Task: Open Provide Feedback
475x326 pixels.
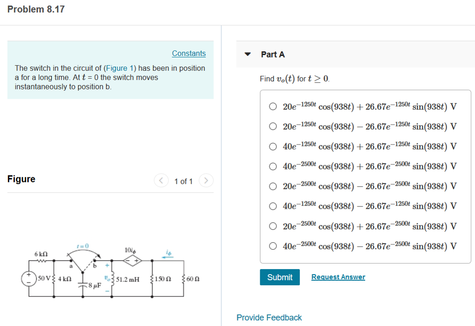Action: coord(269,318)
